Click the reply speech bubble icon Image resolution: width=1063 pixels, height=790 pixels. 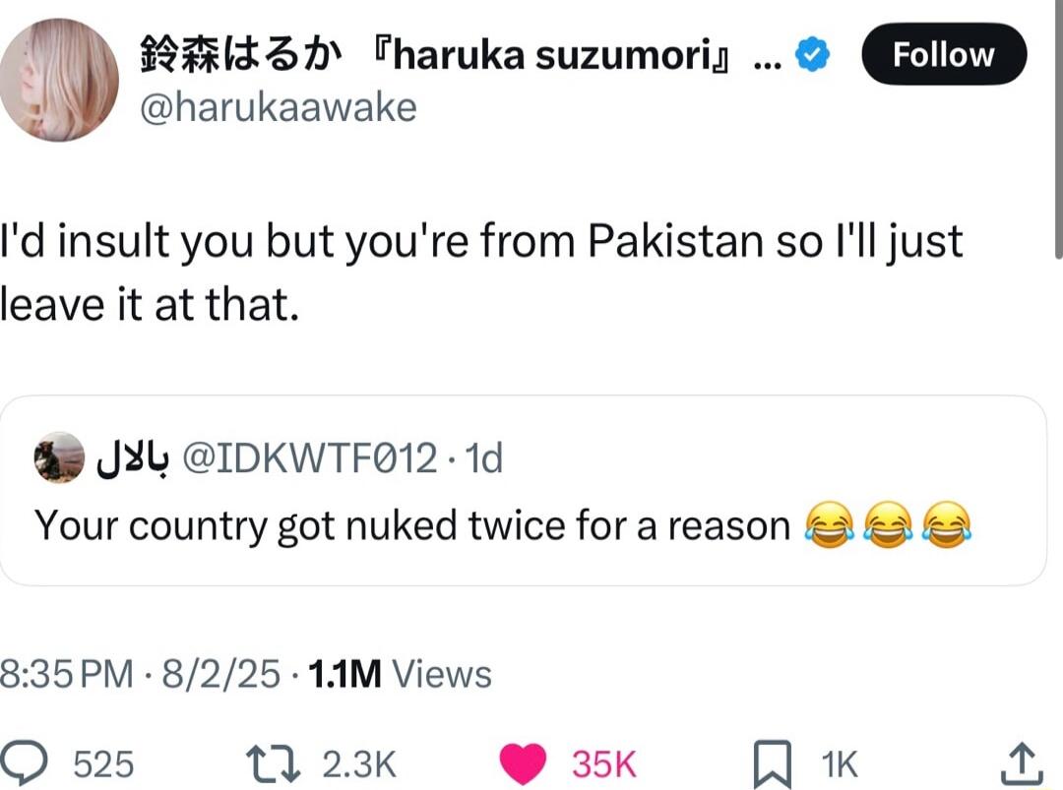pos(24,762)
